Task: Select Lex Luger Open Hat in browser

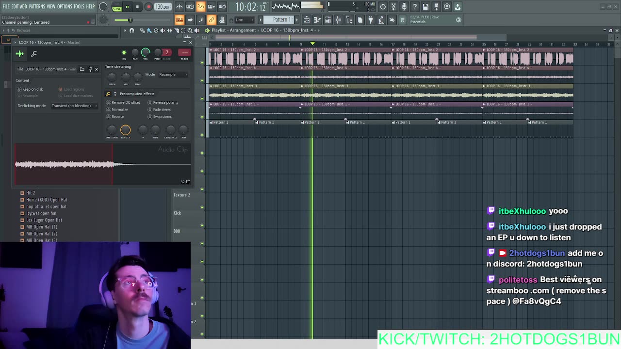Action: pyautogui.click(x=44, y=220)
